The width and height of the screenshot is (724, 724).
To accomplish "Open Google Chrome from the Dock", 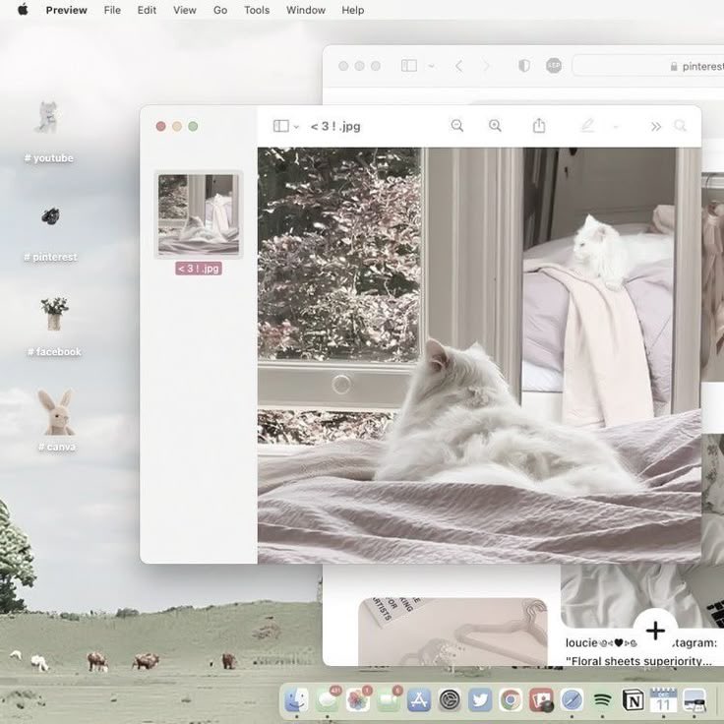I will pos(511,700).
